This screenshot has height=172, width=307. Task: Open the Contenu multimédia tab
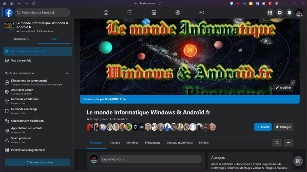(180, 143)
